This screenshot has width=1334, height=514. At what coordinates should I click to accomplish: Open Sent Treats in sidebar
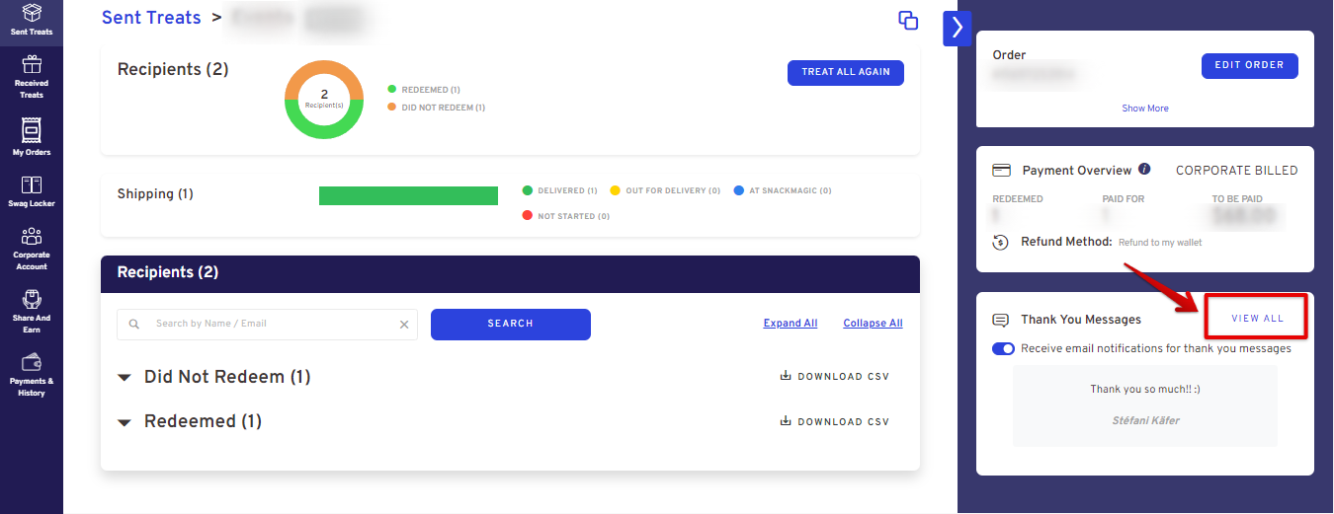pos(32,20)
